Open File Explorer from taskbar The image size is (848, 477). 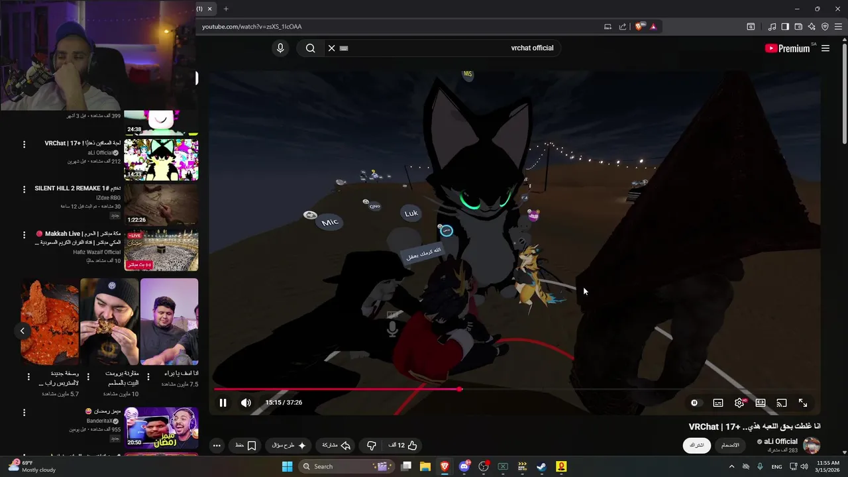point(425,466)
